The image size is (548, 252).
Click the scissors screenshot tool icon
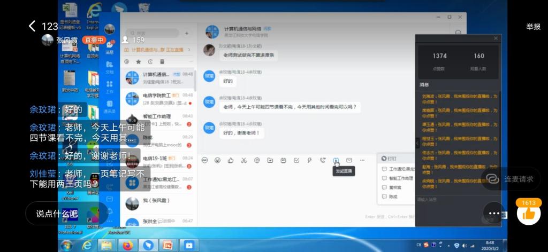(x=243, y=160)
